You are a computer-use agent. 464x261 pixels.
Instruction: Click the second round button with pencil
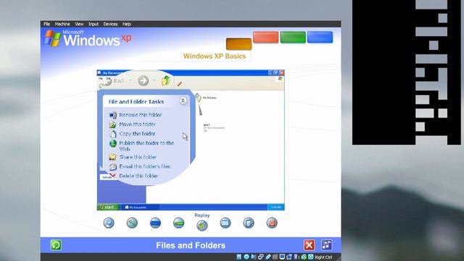pos(132,223)
